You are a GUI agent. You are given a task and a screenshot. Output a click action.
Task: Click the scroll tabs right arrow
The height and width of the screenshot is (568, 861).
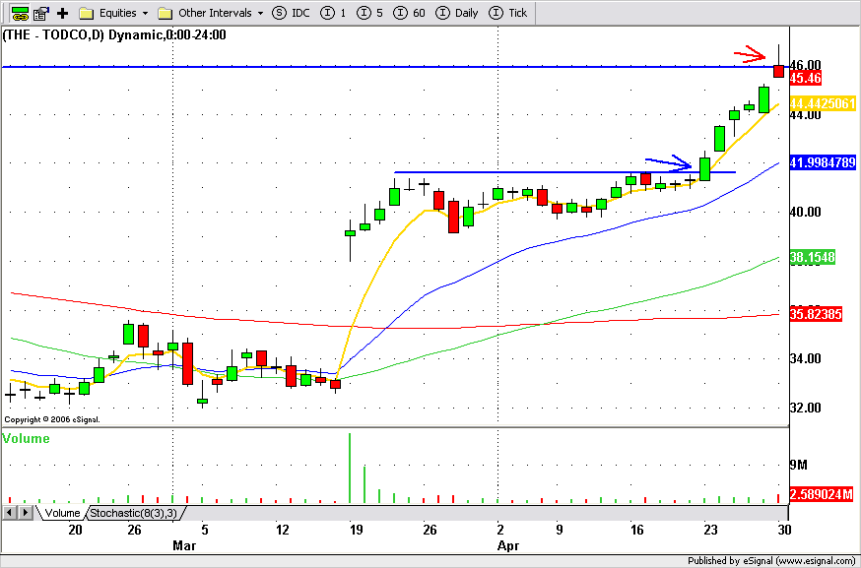26,513
